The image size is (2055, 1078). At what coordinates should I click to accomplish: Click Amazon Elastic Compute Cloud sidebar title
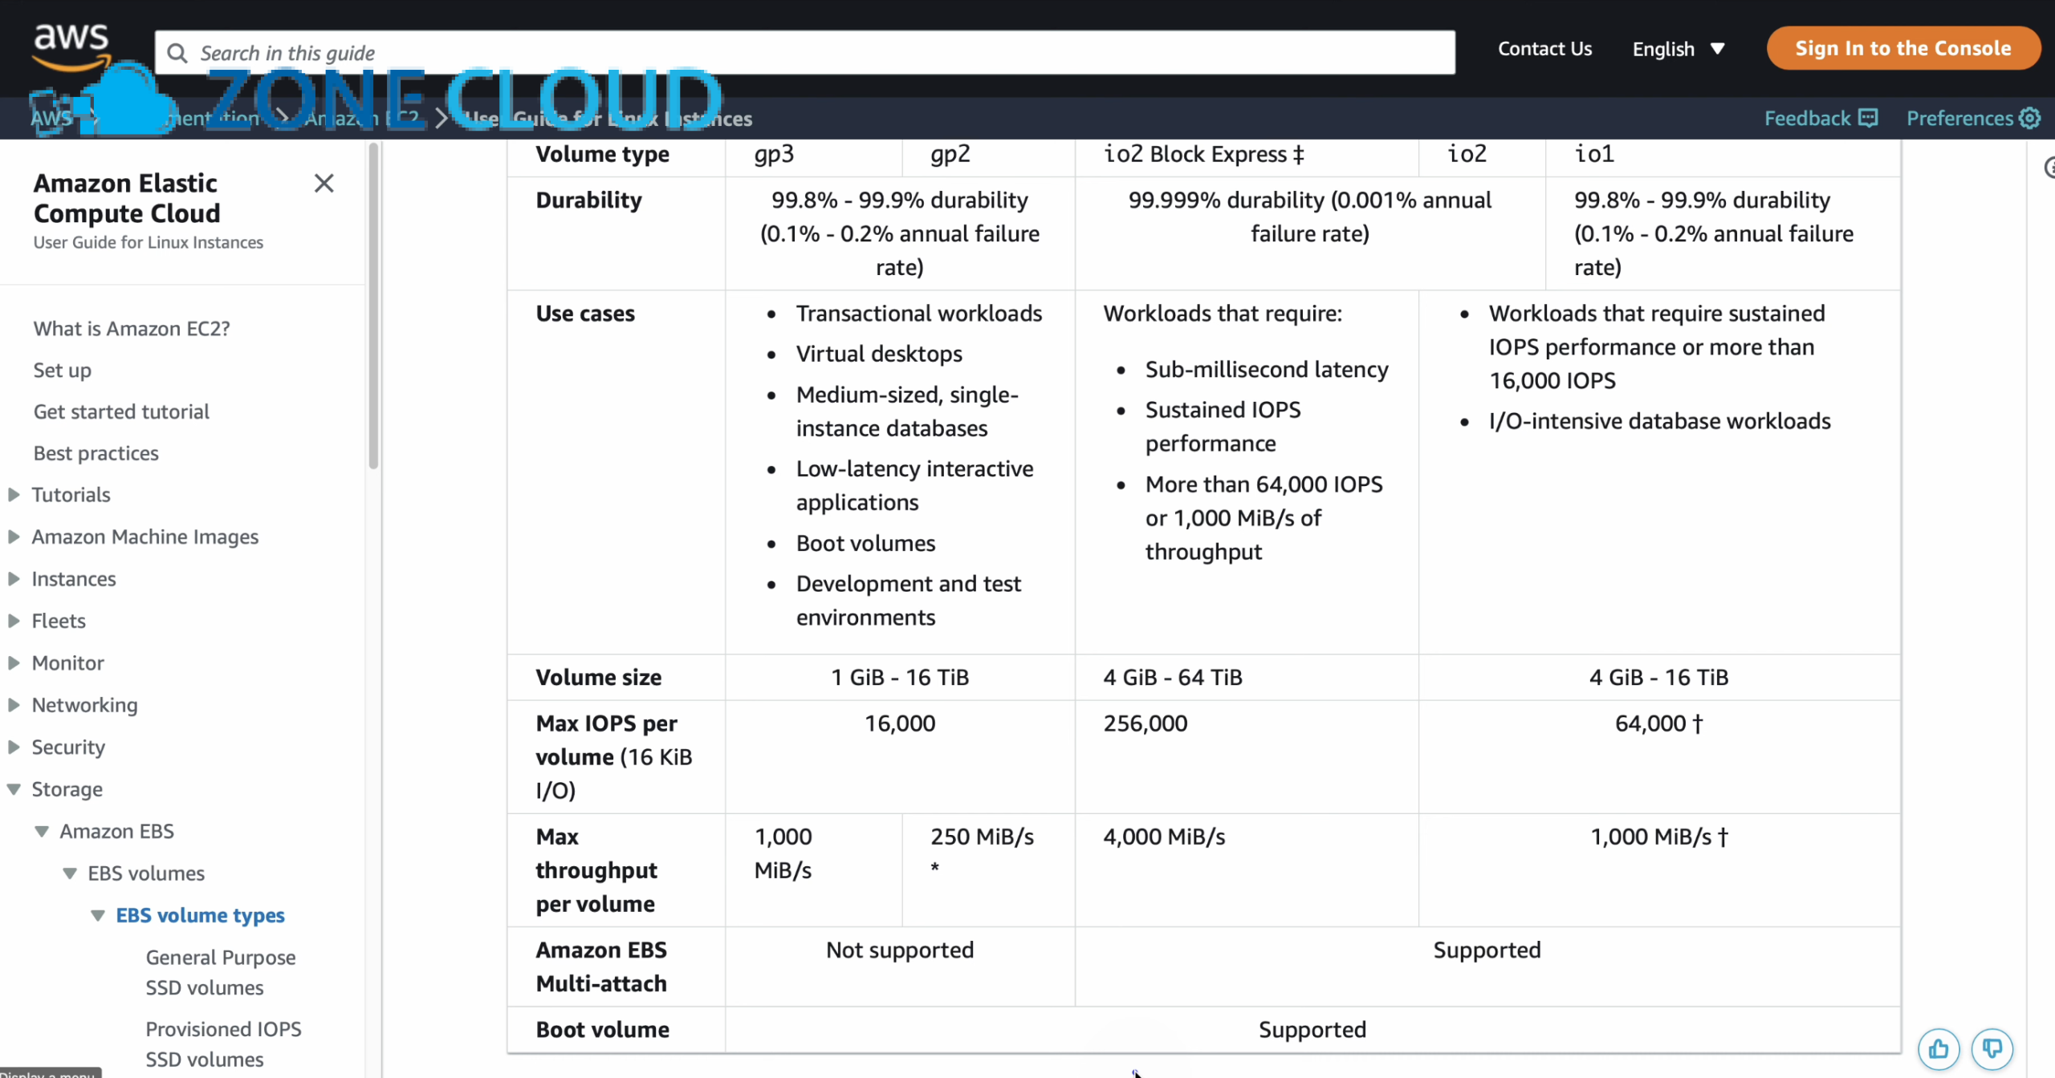(126, 198)
